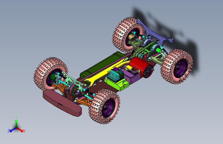Image resolution: width=223 pixels, height=144 pixels.
Task: Click the blue Z axis of the orientation triad
Action: pos(13,130)
